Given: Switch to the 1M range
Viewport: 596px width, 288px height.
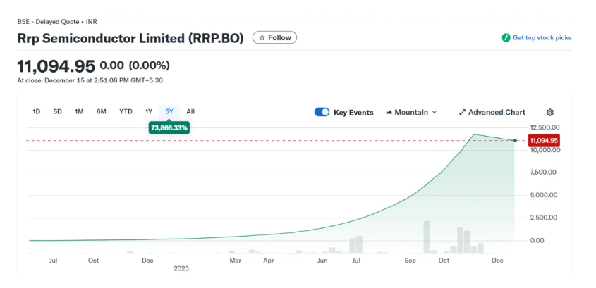Looking at the screenshot, I should click(79, 111).
